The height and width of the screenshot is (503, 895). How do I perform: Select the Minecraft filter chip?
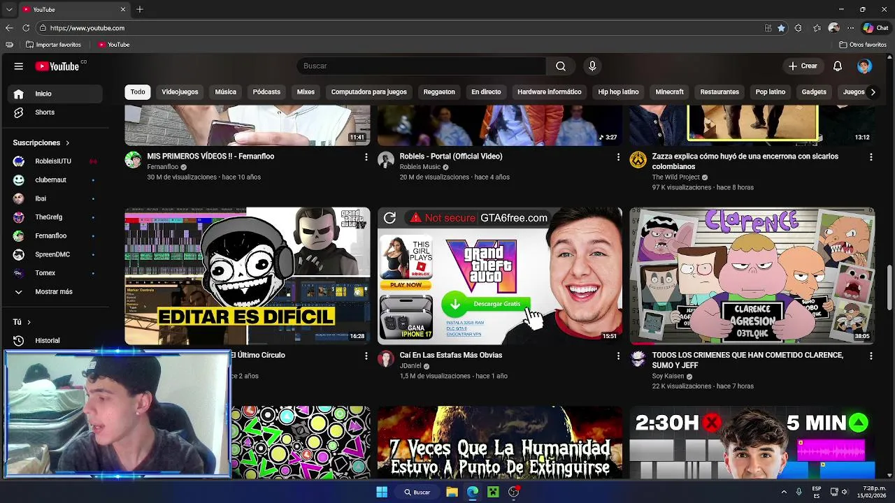669,92
